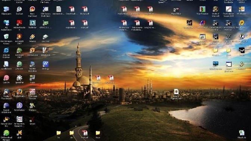This screenshot has height=141, width=251.
Task: Open Nero StartSmart shortcut
Action: pos(32,9)
